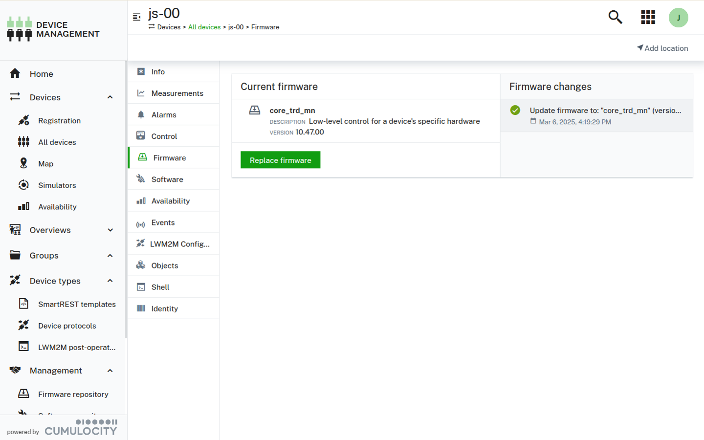The height and width of the screenshot is (440, 704).
Task: Collapse the Management section chevron
Action: pos(110,371)
